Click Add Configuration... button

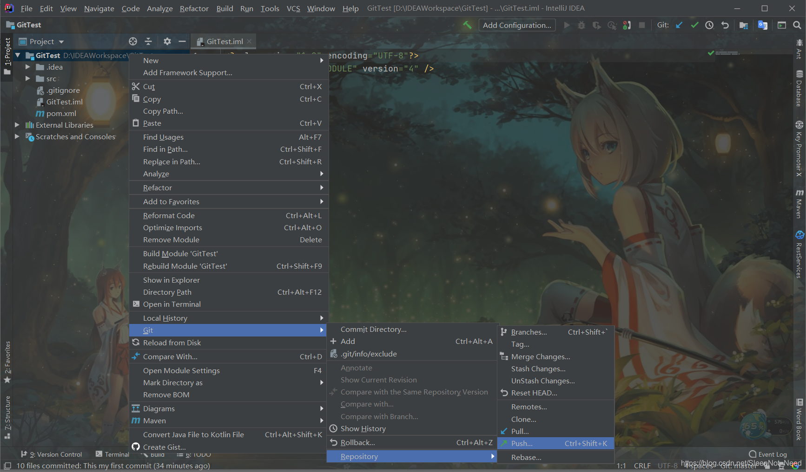point(517,25)
